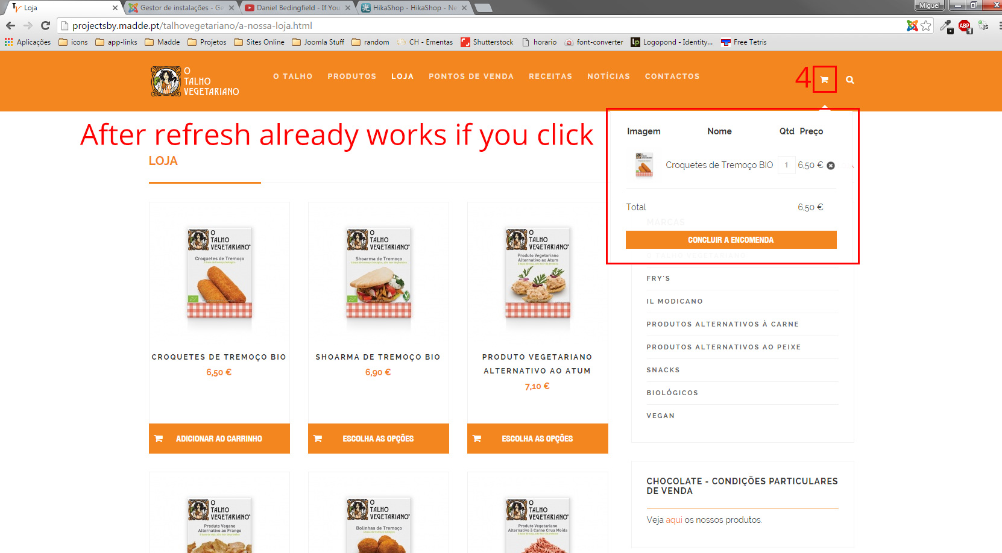Open the Shutterstock bookmark

pyautogui.click(x=487, y=42)
